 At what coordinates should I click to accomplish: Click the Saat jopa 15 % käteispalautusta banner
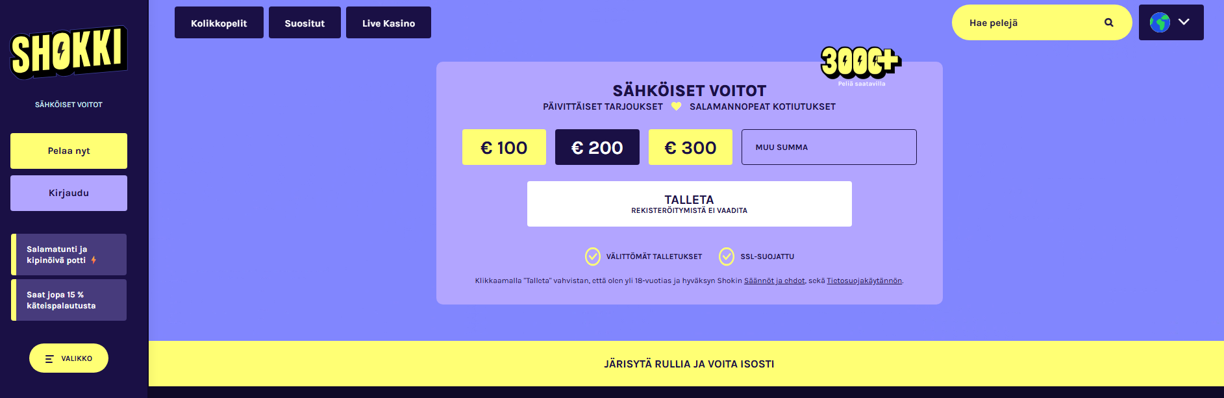(x=68, y=299)
